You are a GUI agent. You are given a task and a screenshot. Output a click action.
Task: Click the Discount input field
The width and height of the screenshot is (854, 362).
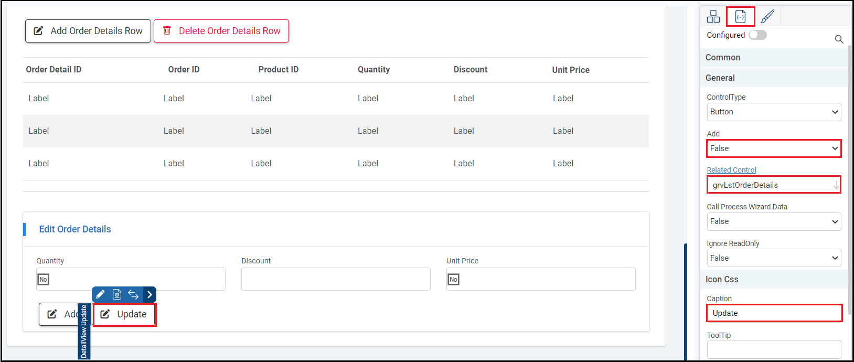click(336, 279)
